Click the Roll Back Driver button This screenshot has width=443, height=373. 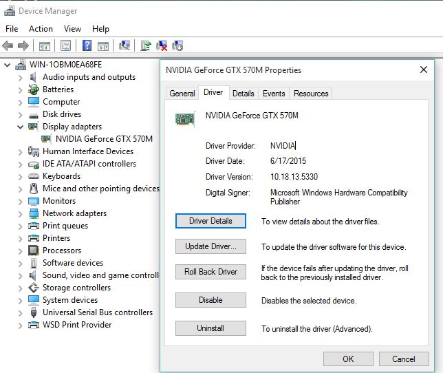tap(210, 272)
